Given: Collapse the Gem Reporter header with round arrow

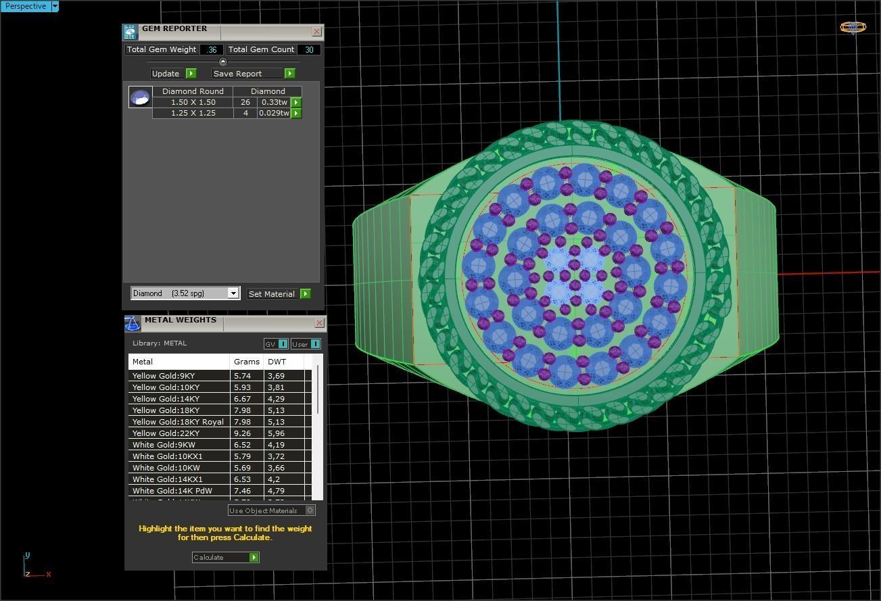Looking at the screenshot, I should coord(223,62).
